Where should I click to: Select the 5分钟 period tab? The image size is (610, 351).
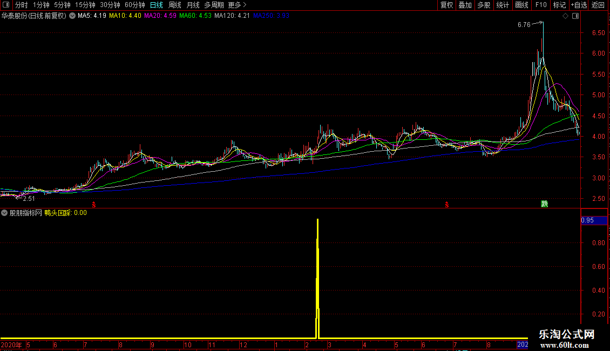click(62, 5)
